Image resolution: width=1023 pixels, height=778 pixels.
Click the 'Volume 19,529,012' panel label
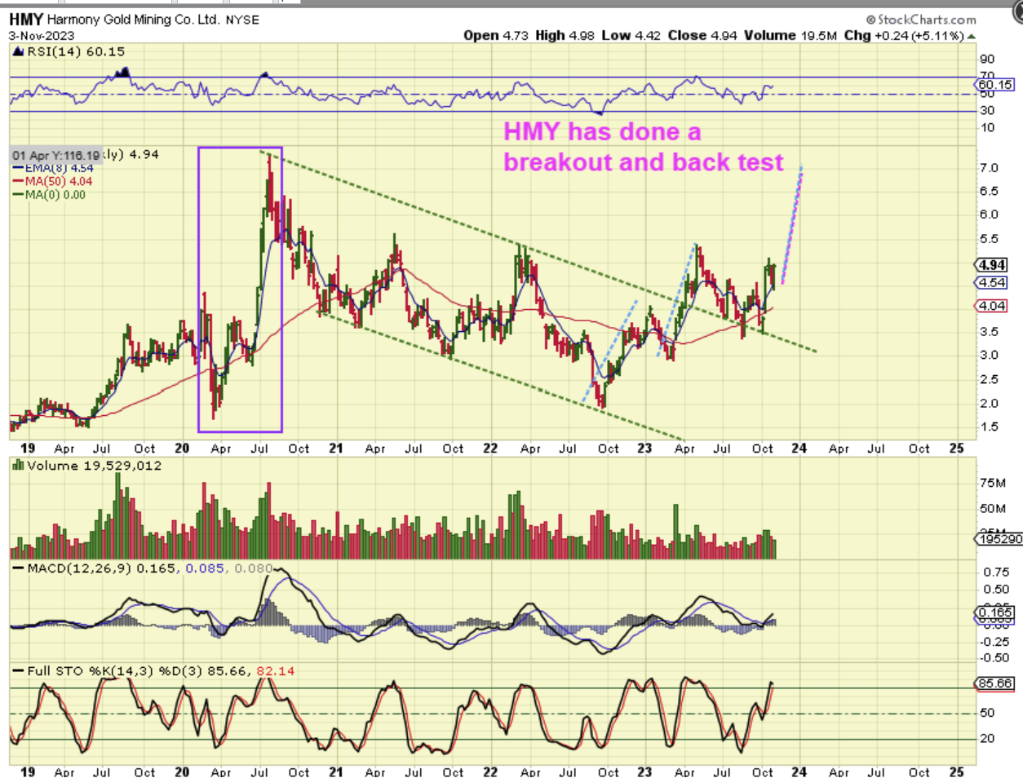pyautogui.click(x=94, y=466)
